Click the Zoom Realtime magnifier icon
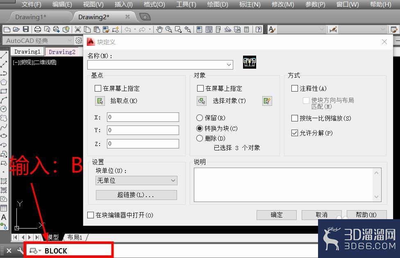400x258 pixels. coord(168,29)
